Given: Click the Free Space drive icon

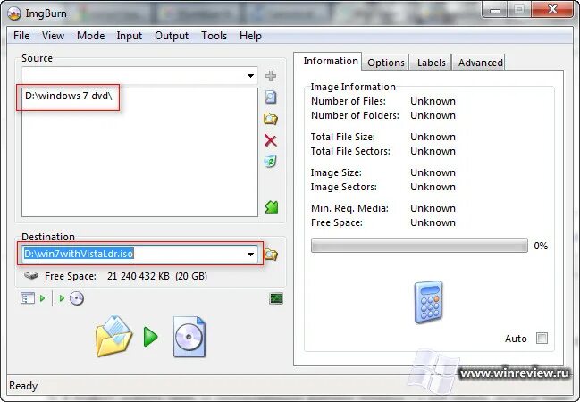Looking at the screenshot, I should pyautogui.click(x=31, y=275).
